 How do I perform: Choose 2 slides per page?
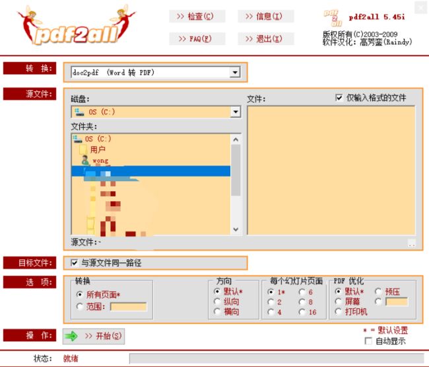pyautogui.click(x=271, y=302)
